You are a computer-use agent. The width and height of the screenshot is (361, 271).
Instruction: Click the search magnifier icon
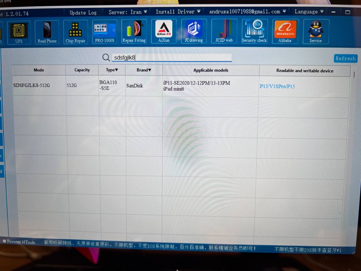click(106, 58)
